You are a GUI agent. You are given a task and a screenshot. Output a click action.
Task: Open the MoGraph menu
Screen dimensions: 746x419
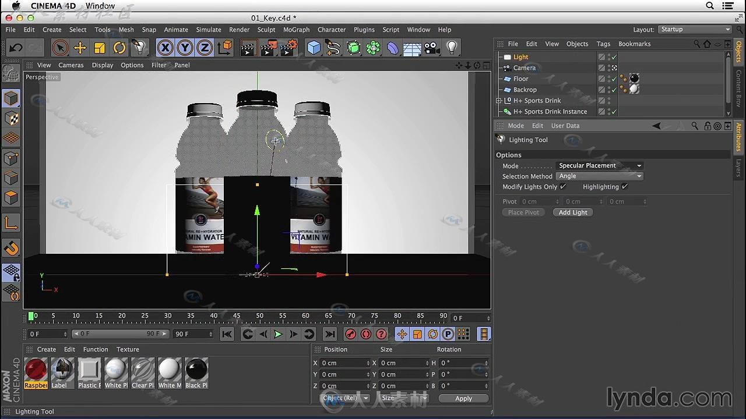tap(296, 30)
